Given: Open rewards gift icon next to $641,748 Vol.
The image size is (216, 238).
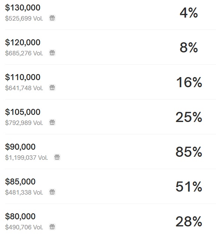Looking at the screenshot, I should [x=52, y=88].
